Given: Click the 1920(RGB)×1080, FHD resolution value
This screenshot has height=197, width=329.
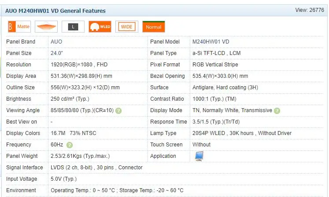Looking at the screenshot, I should click(x=79, y=65).
